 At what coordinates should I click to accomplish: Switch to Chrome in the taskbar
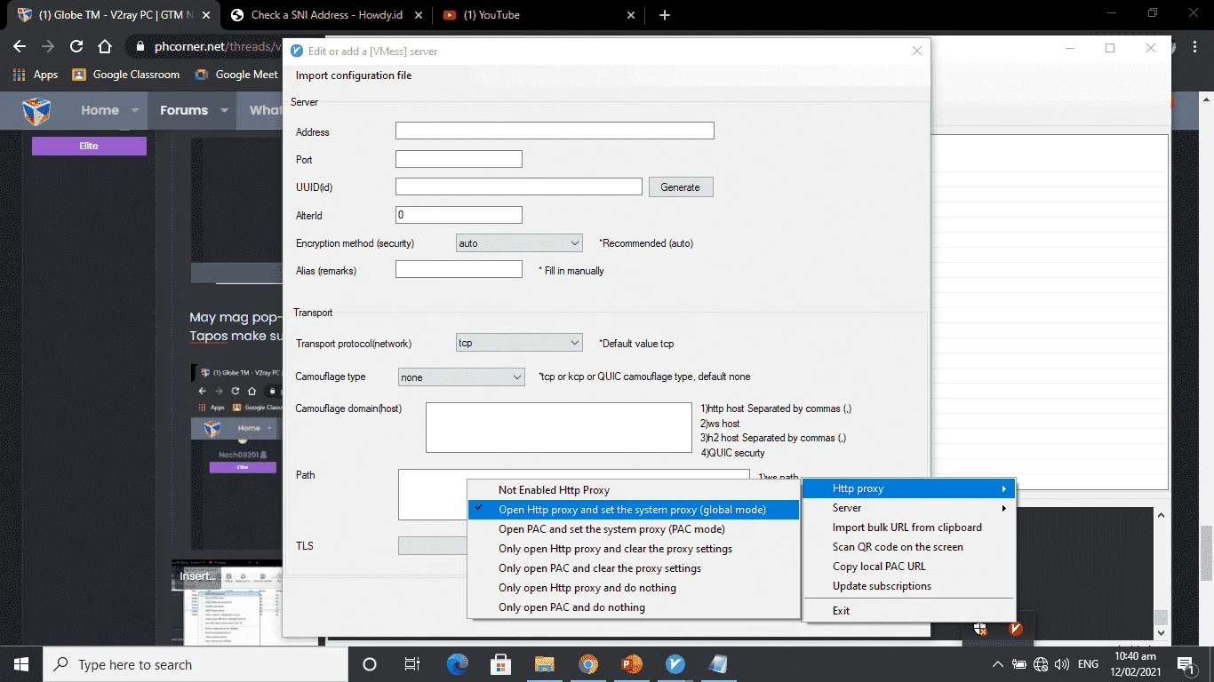(587, 664)
